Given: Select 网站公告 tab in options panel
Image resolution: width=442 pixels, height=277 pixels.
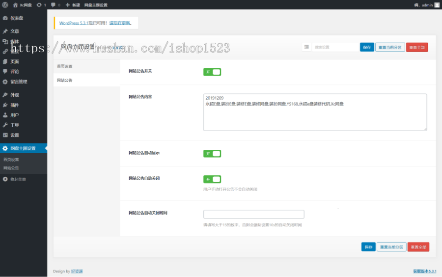Looking at the screenshot, I should [x=86, y=80].
